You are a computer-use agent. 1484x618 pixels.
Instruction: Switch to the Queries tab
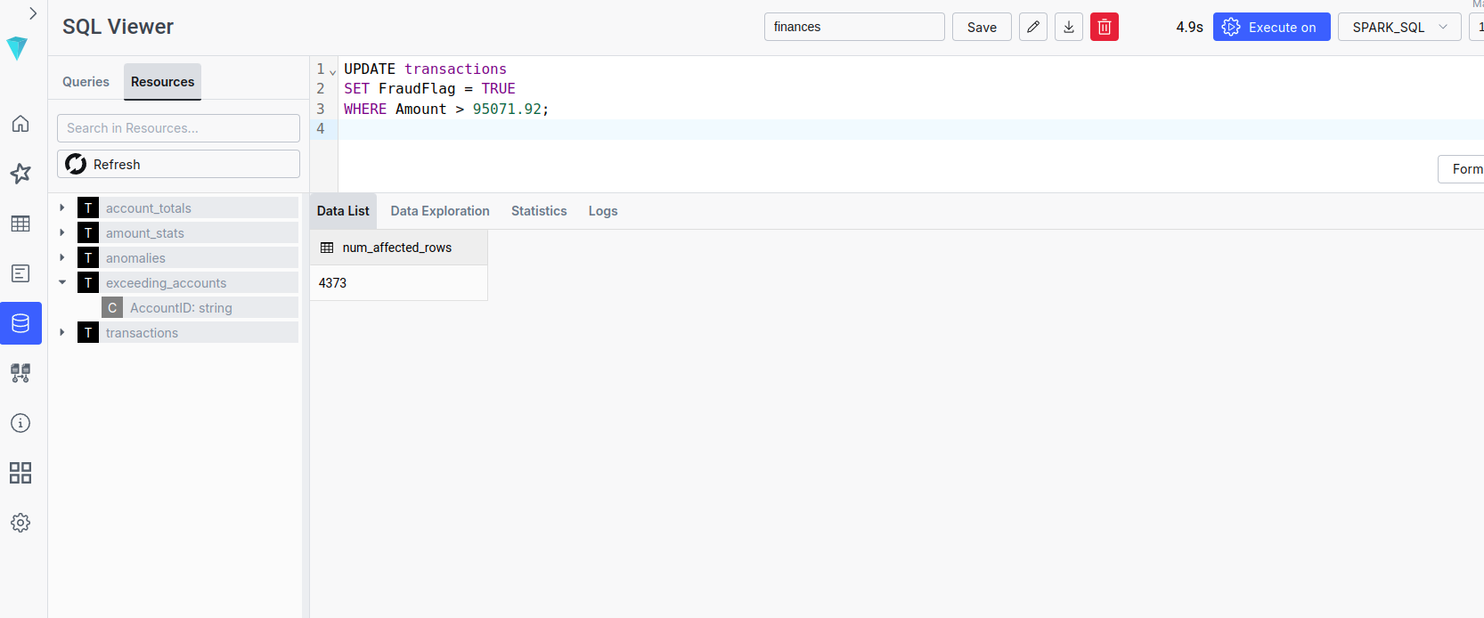(x=86, y=82)
